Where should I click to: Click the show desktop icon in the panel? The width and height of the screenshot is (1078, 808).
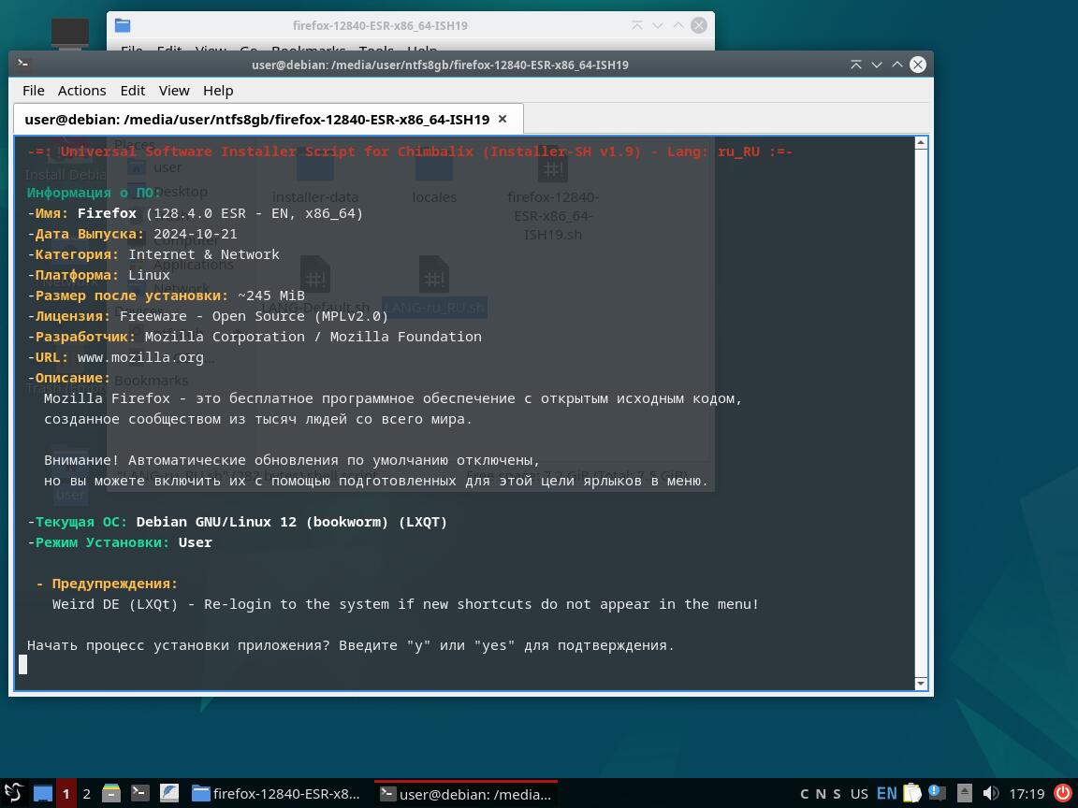(x=43, y=793)
